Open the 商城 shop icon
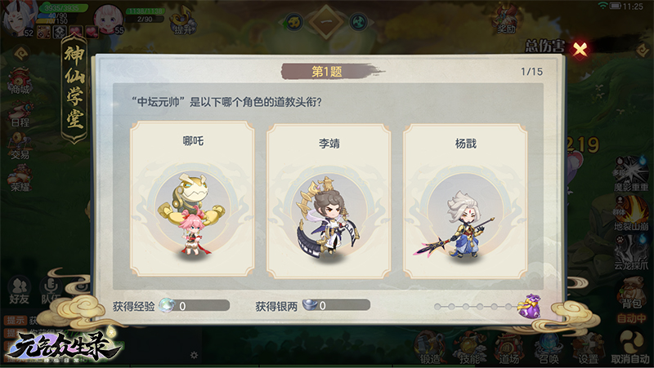 tap(20, 81)
